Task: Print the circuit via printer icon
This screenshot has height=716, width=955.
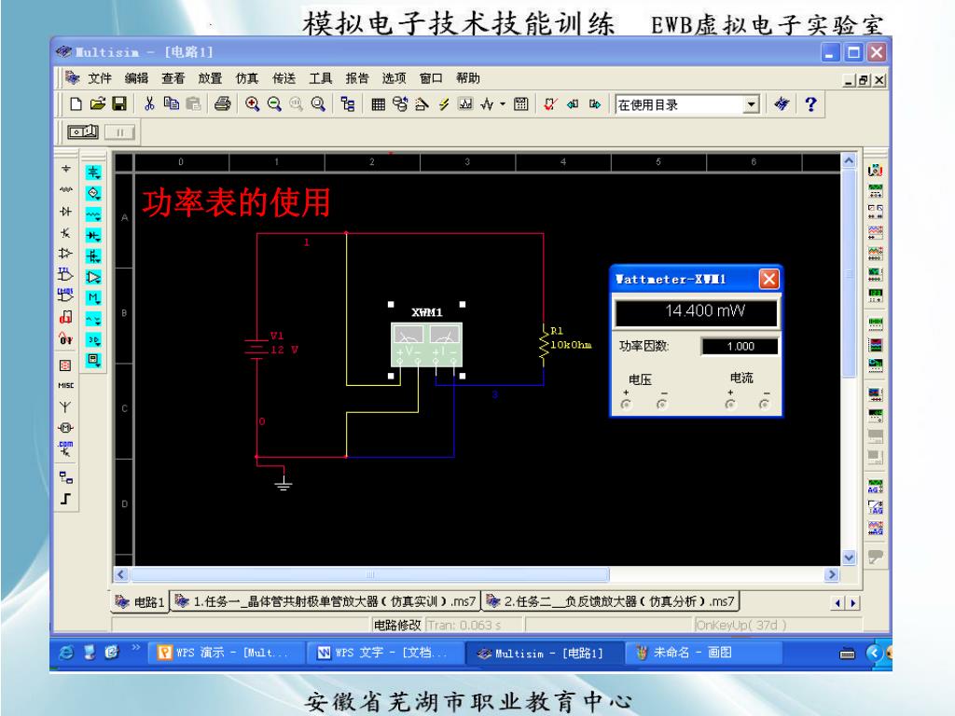Action: pos(223,104)
